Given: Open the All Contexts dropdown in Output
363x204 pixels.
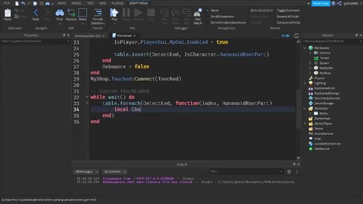Looking at the screenshot, I should coord(115,172).
